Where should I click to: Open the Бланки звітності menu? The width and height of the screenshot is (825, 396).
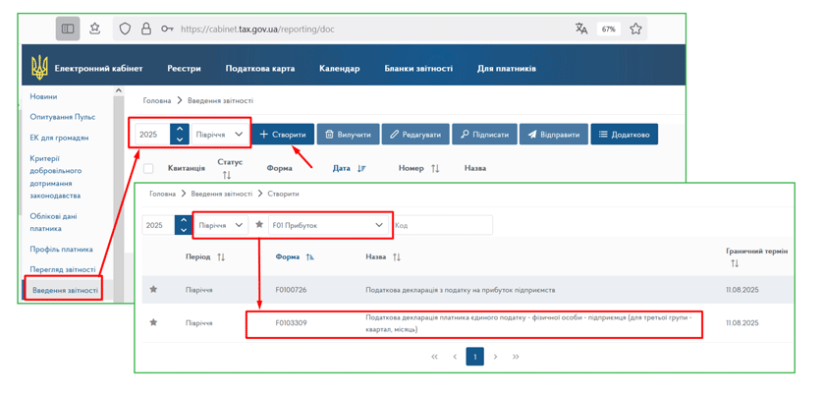418,69
